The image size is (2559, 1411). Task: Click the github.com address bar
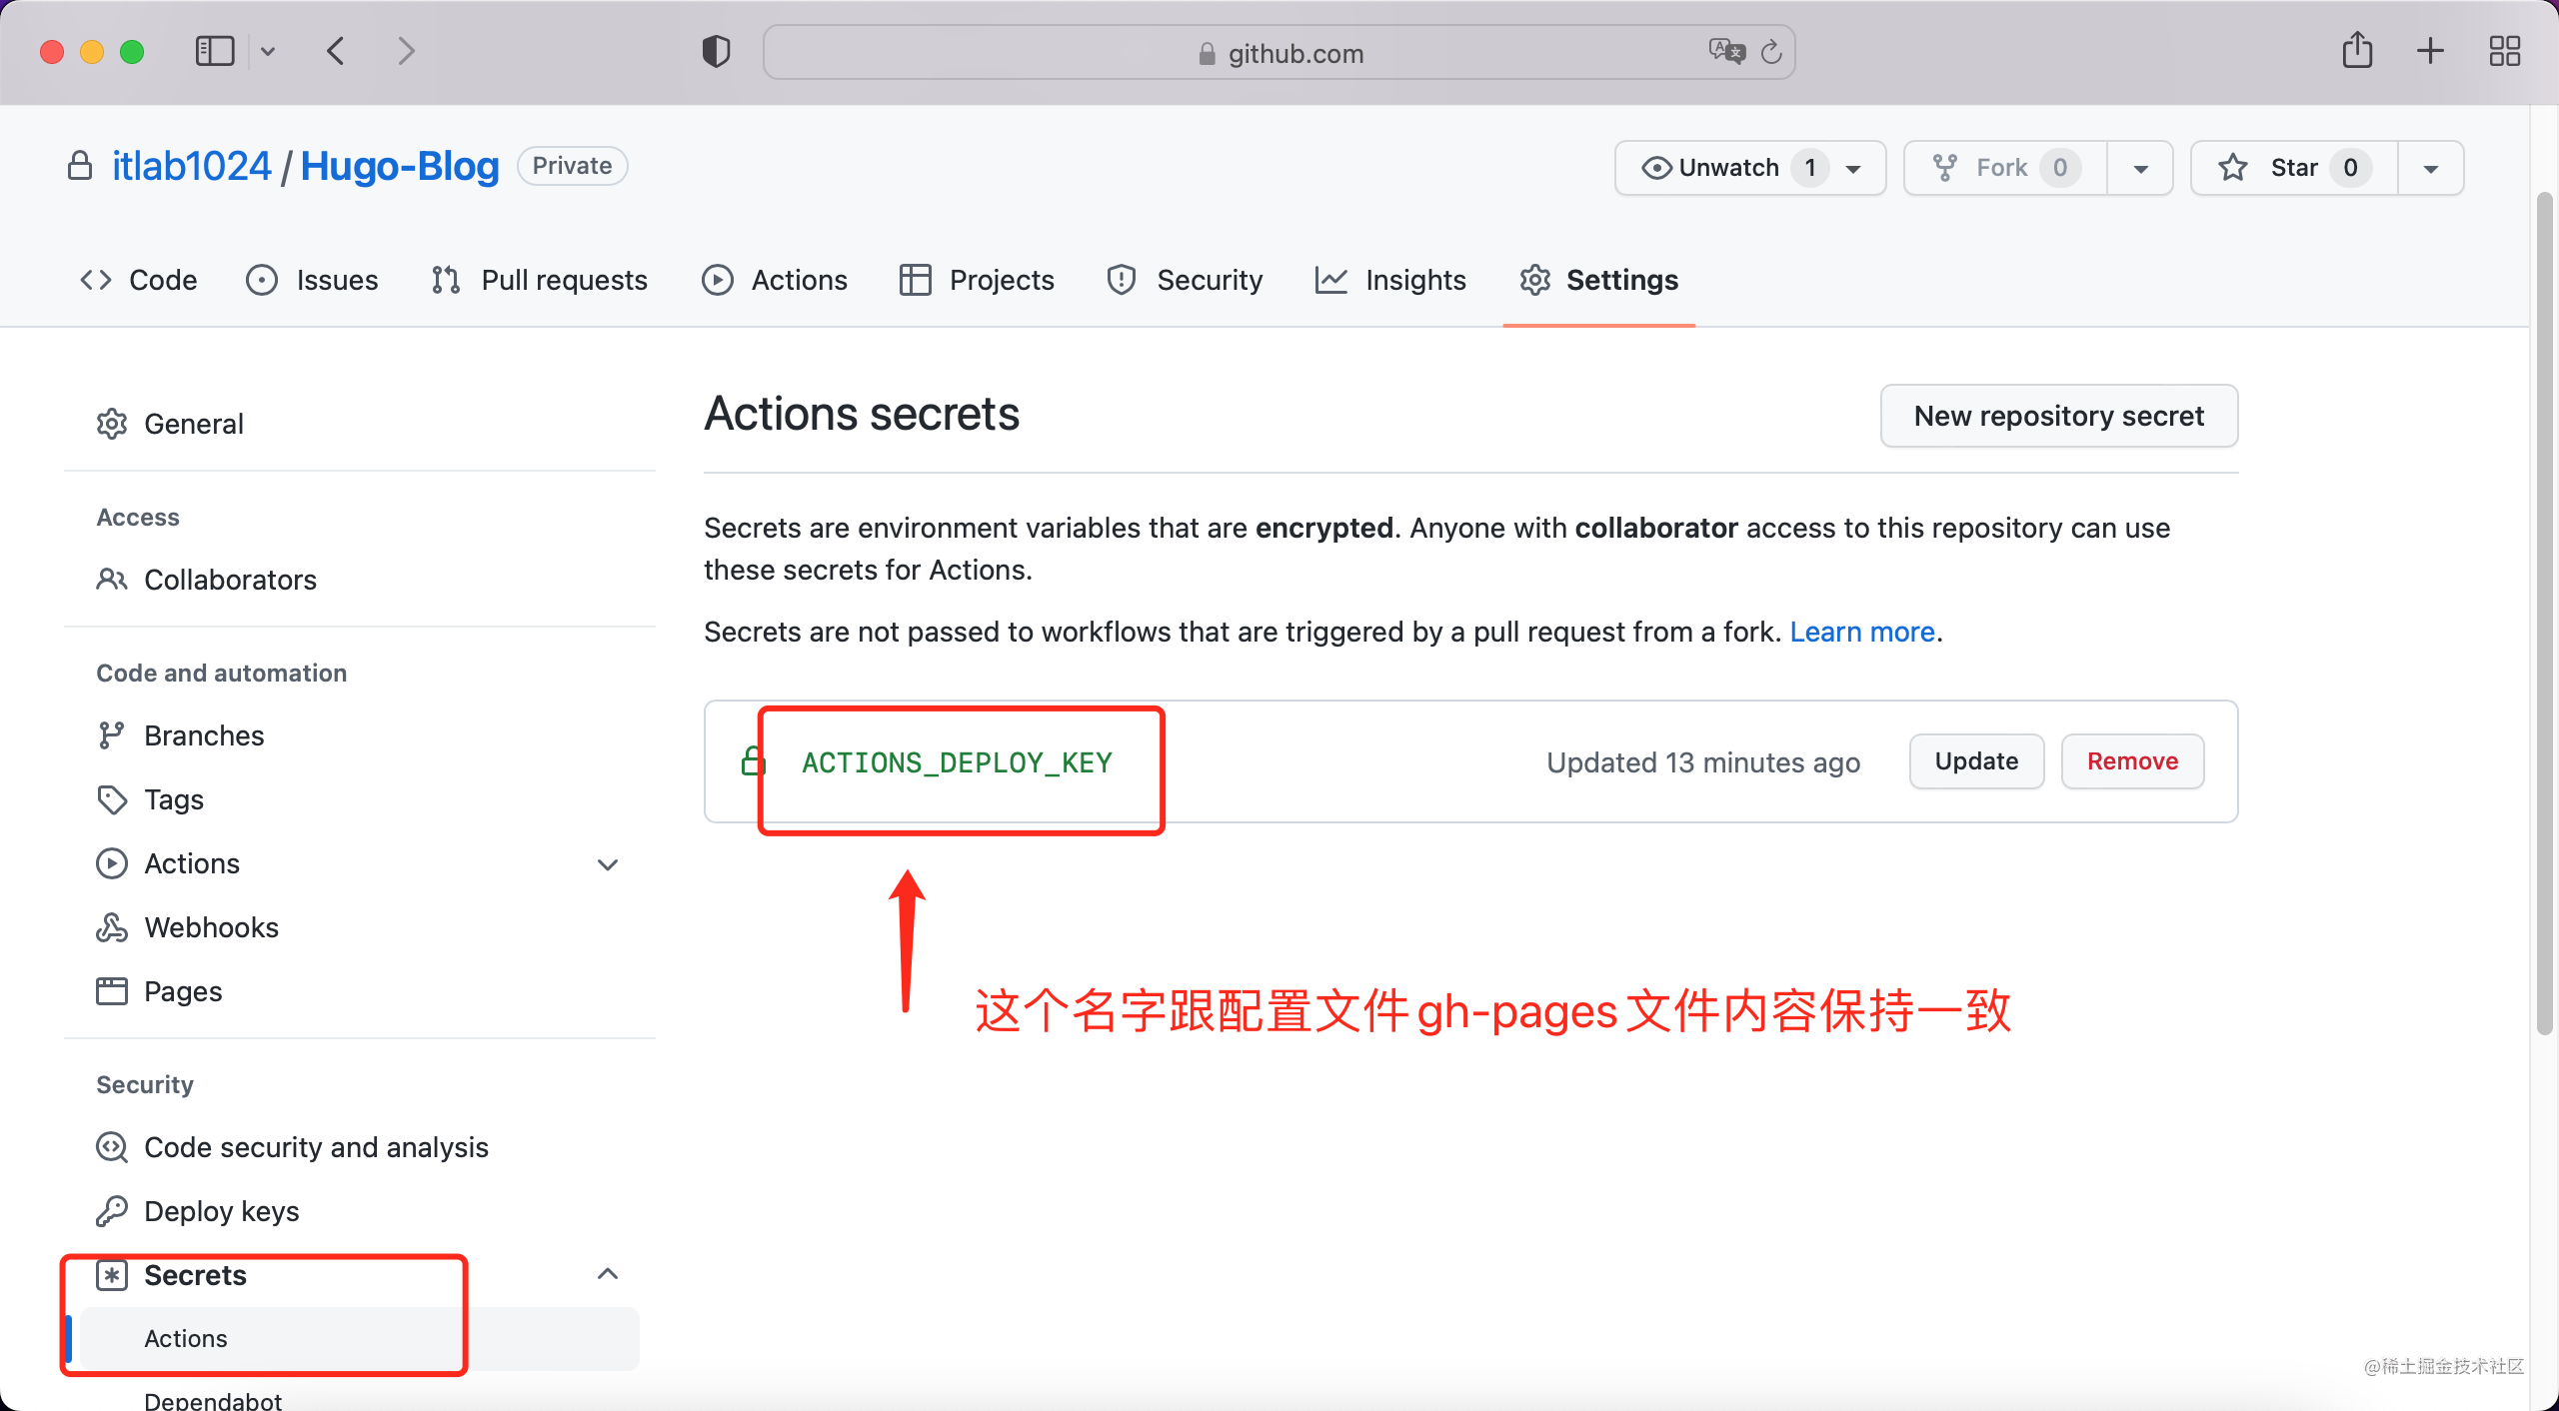(x=1279, y=53)
